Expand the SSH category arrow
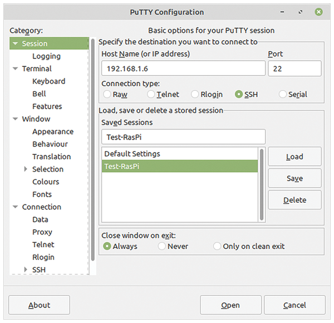Image resolution: width=334 pixels, height=323 pixels. tap(26, 270)
